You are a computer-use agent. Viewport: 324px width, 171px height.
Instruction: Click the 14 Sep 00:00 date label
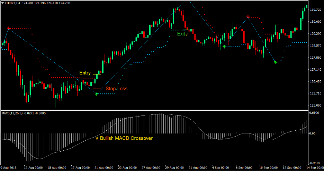[x=315, y=168]
